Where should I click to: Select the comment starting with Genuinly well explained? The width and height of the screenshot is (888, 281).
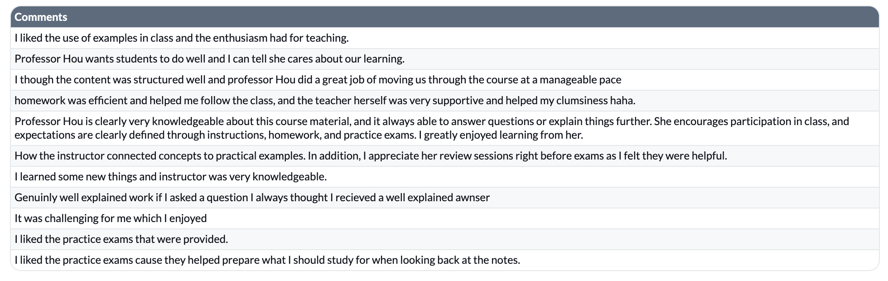444,198
